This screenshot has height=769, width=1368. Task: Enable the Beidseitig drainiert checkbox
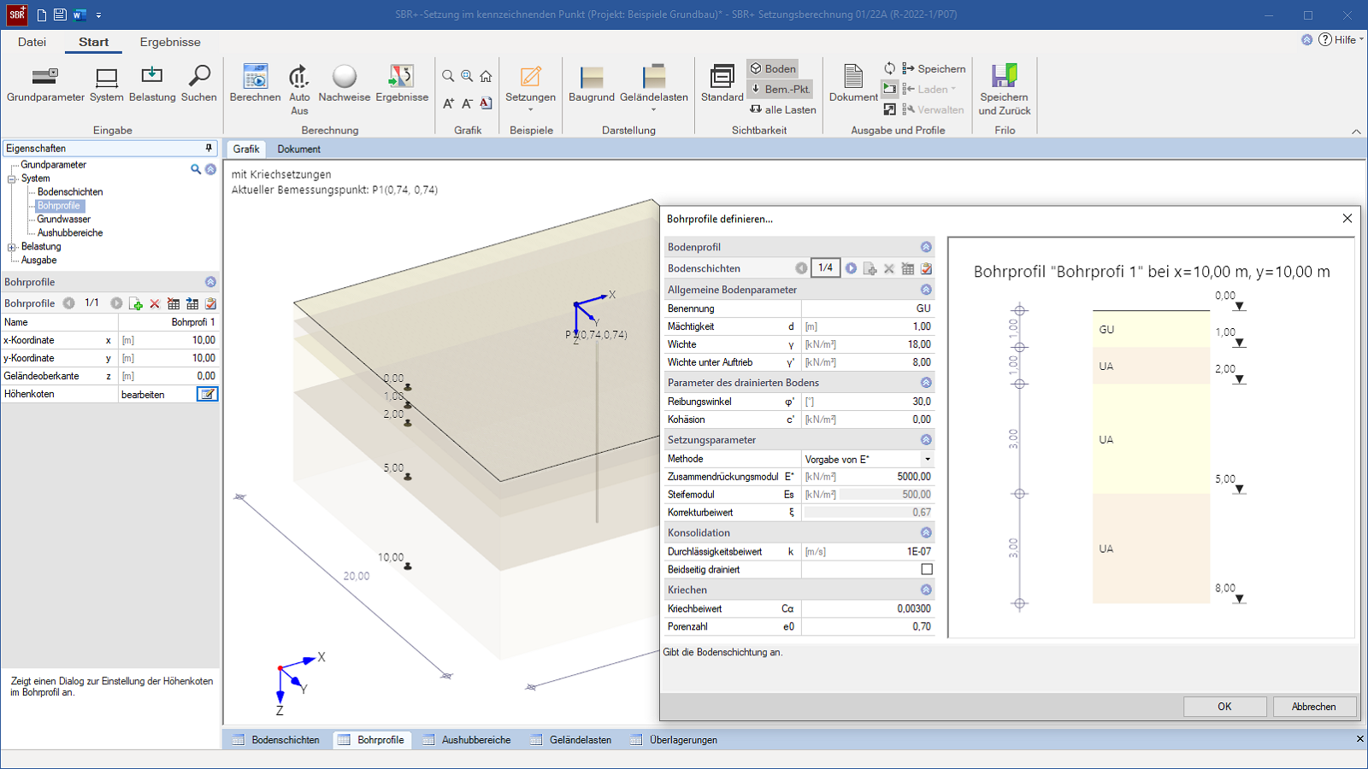tap(927, 569)
